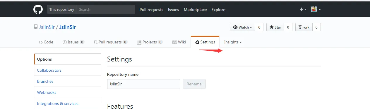Expand the Watch dropdown button
The image size is (370, 109).
pos(242,27)
